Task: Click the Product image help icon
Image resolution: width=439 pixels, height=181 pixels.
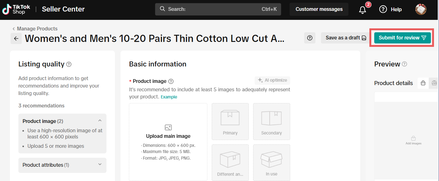Action: point(171,81)
